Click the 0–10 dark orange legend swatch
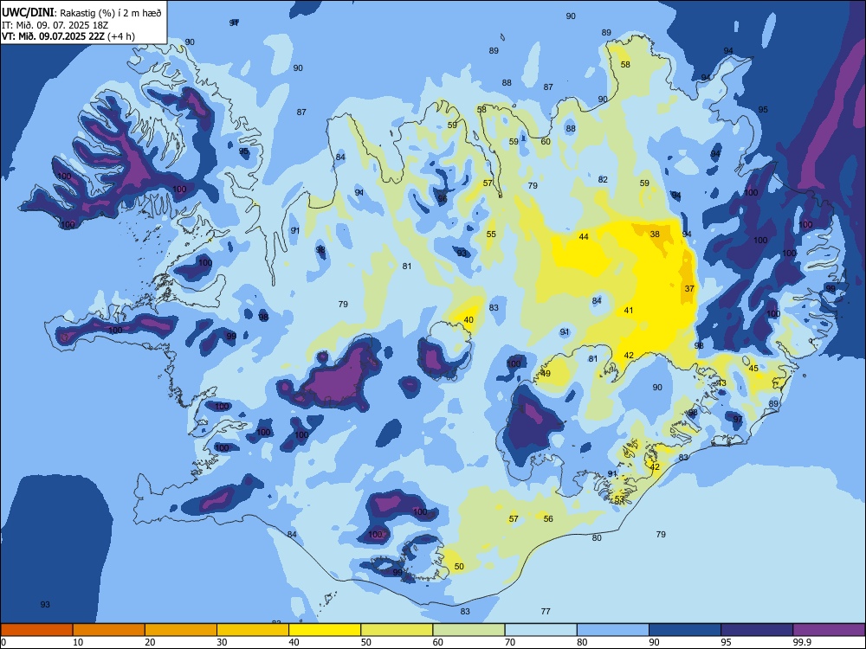The width and height of the screenshot is (866, 649). [36, 630]
